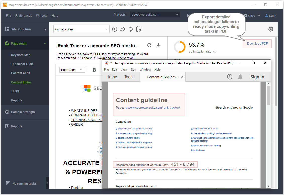The image size is (284, 195).
Task: Open the Help menu in WebSite Auditor
Action: (x=55, y=16)
